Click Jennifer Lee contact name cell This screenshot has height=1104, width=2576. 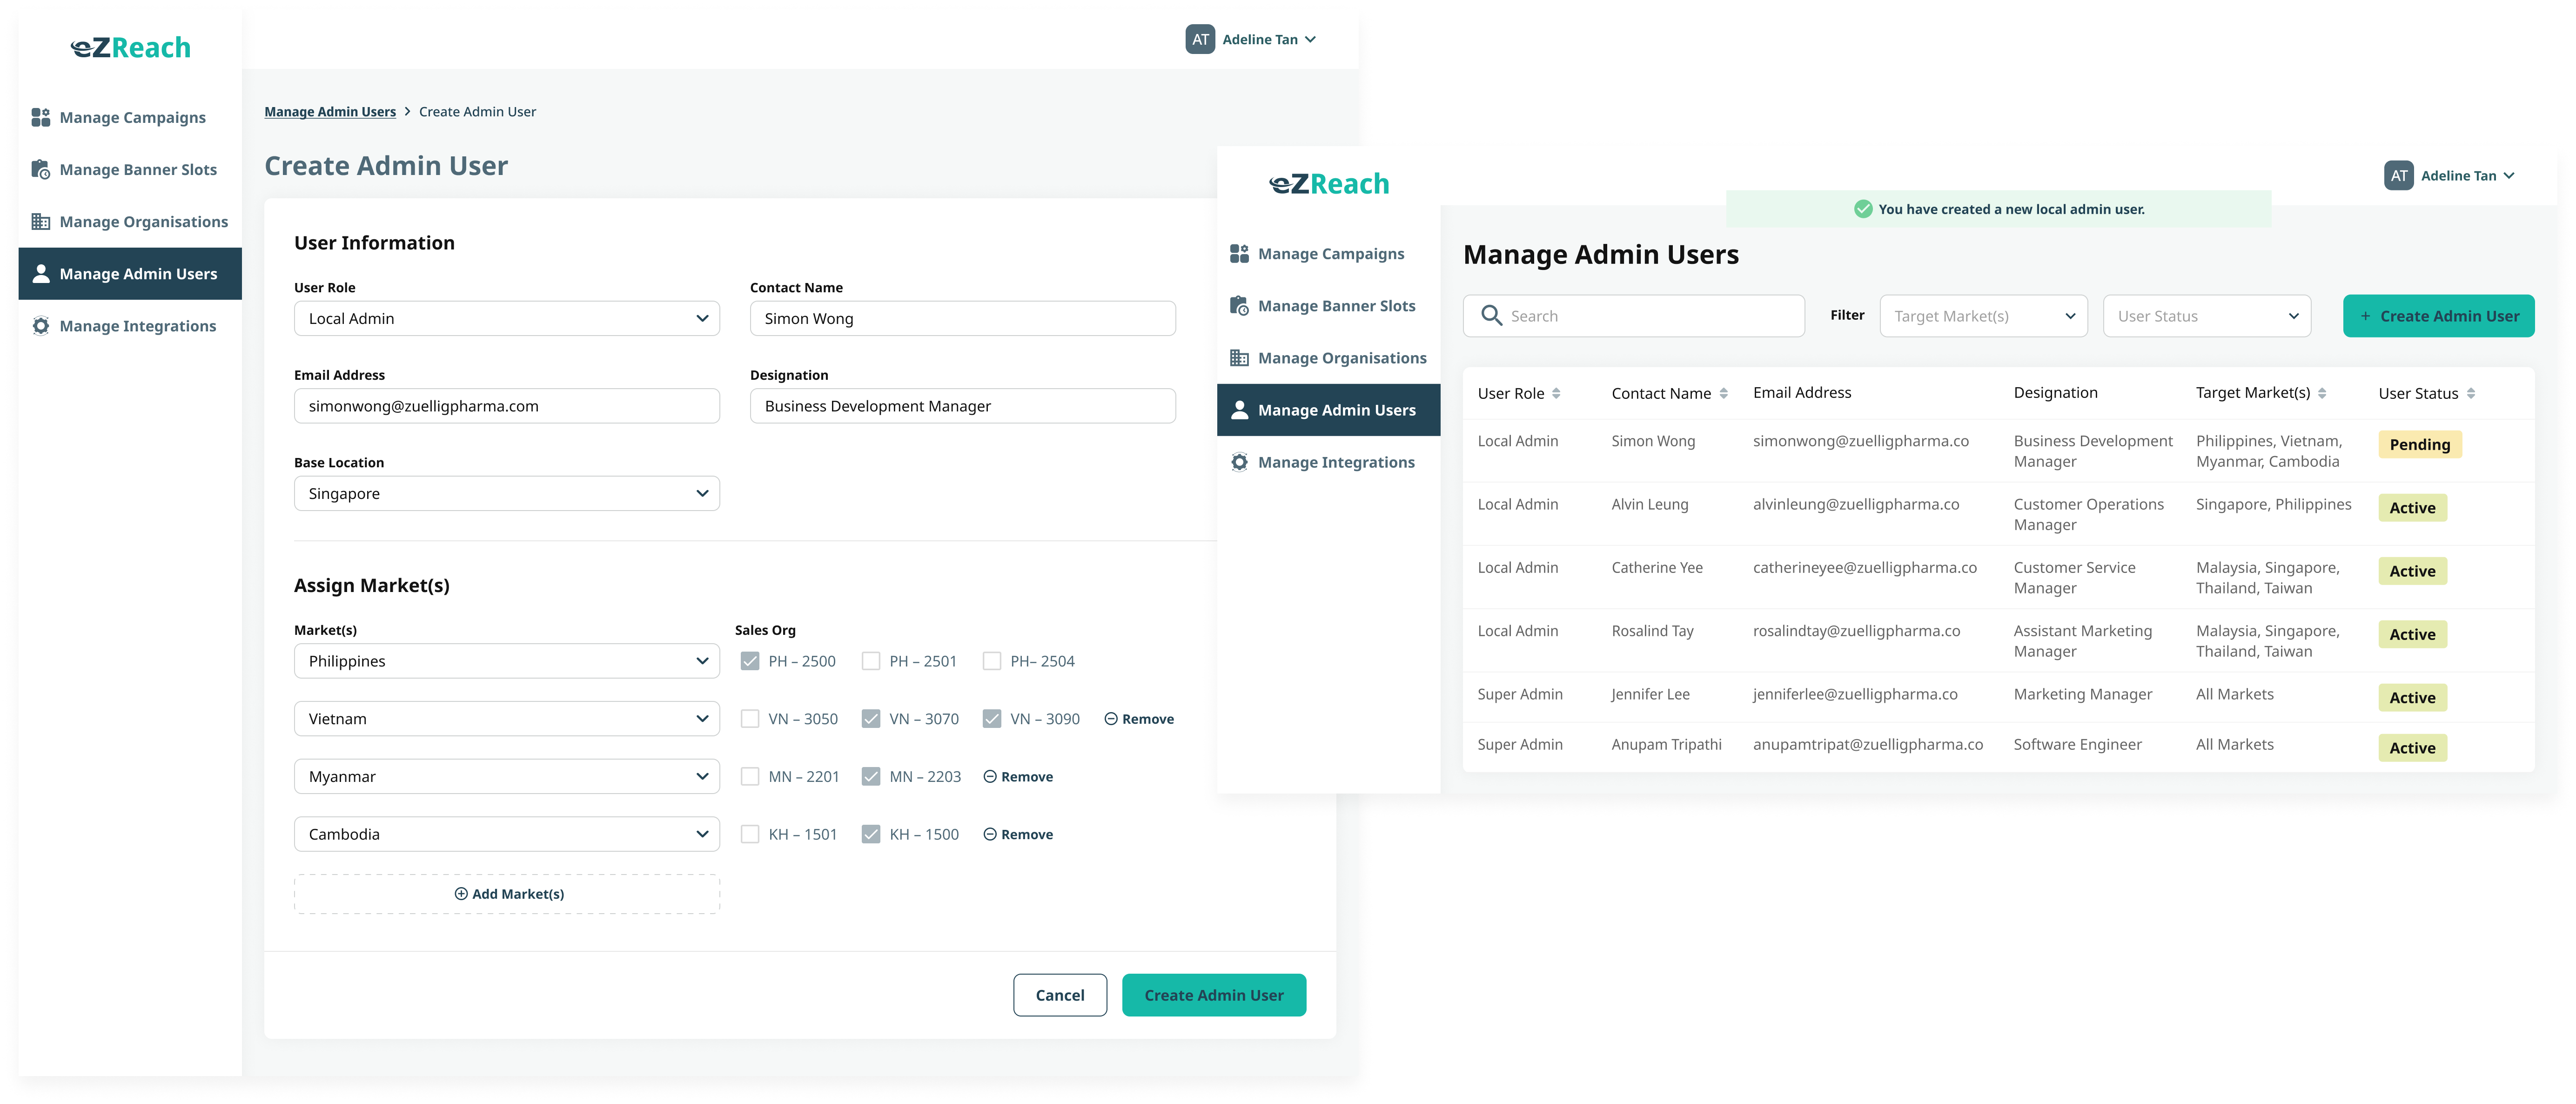click(1650, 694)
